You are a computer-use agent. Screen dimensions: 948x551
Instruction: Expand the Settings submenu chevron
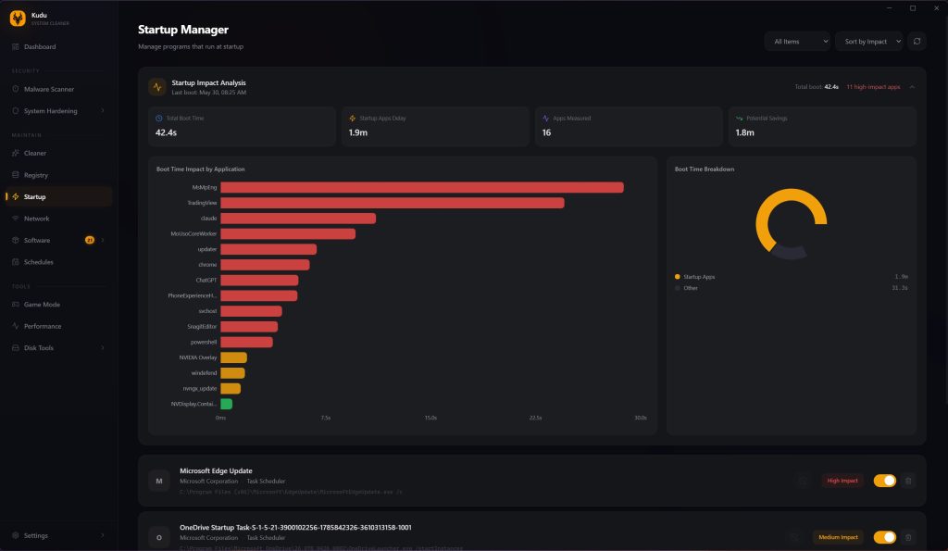(102, 535)
